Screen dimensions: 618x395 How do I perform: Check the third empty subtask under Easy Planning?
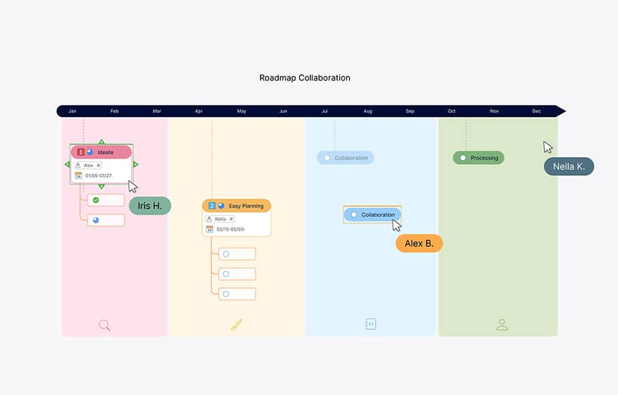(x=226, y=294)
